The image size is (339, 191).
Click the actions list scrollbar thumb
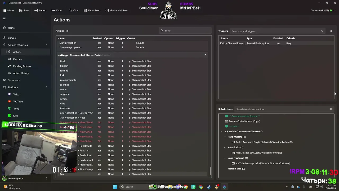211,171
